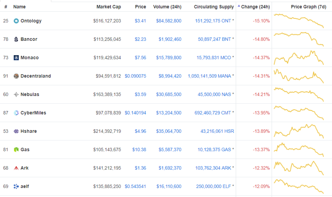332x197 pixels.
Task: Sort by the Name column header
Action: (19, 7)
